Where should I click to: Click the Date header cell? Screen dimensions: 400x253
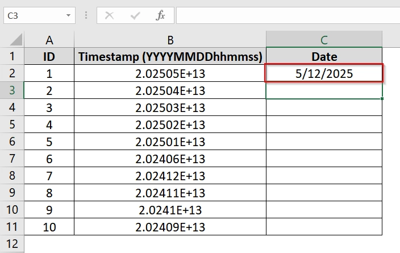pyautogui.click(x=324, y=56)
